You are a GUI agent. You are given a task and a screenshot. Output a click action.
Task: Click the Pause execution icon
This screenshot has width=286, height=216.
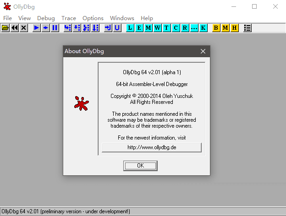55,28
